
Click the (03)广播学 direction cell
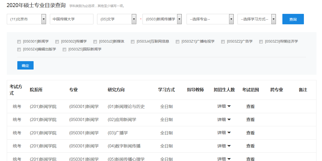pyautogui.click(x=118, y=133)
